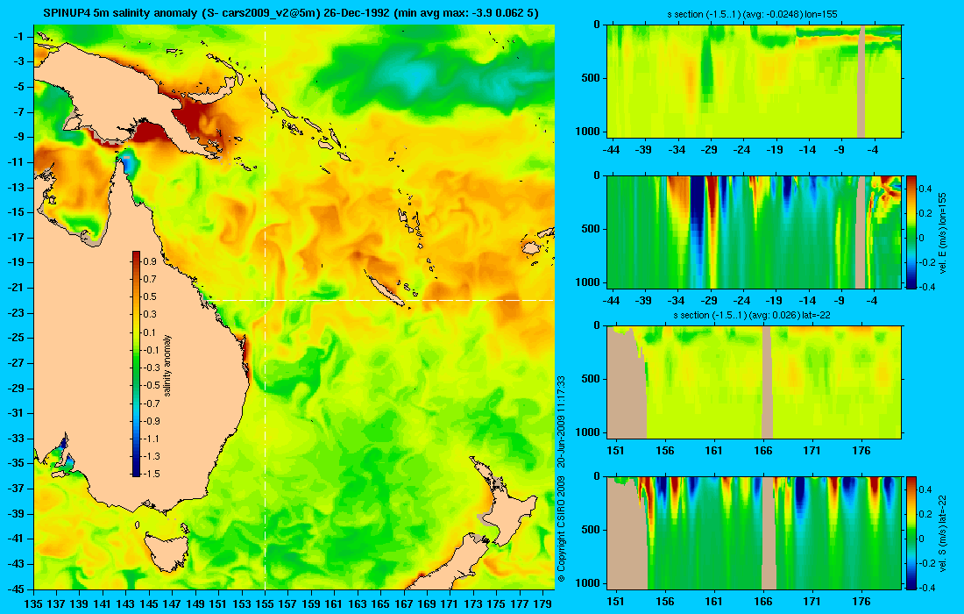Select the -1.5 tick on the salinity color bar
This screenshot has height=614, width=964.
[x=151, y=474]
